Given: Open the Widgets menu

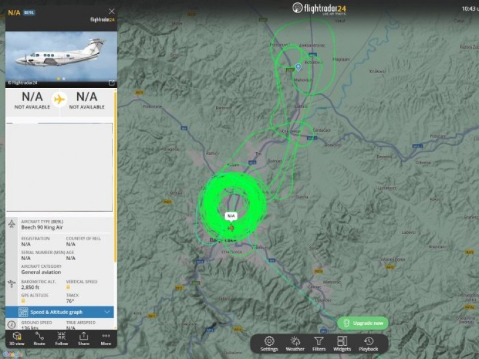Looking at the screenshot, I should point(342,343).
